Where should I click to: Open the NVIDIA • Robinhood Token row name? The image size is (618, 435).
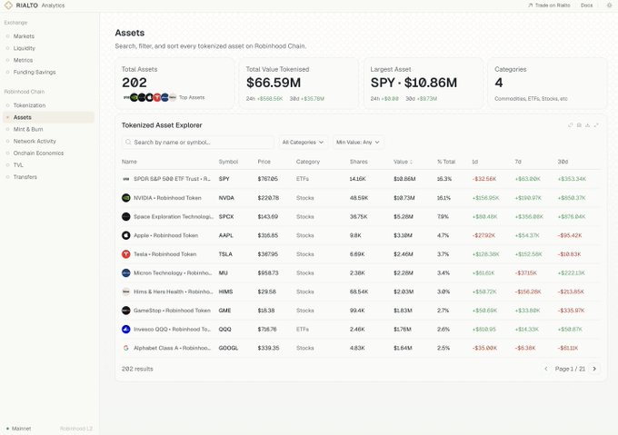click(167, 198)
